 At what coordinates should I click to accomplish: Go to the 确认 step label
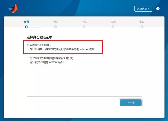coord(142,22)
